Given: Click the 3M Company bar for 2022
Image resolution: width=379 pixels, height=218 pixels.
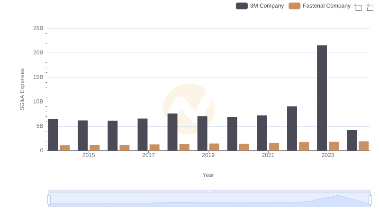Looking at the screenshot, I should [x=292, y=129].
